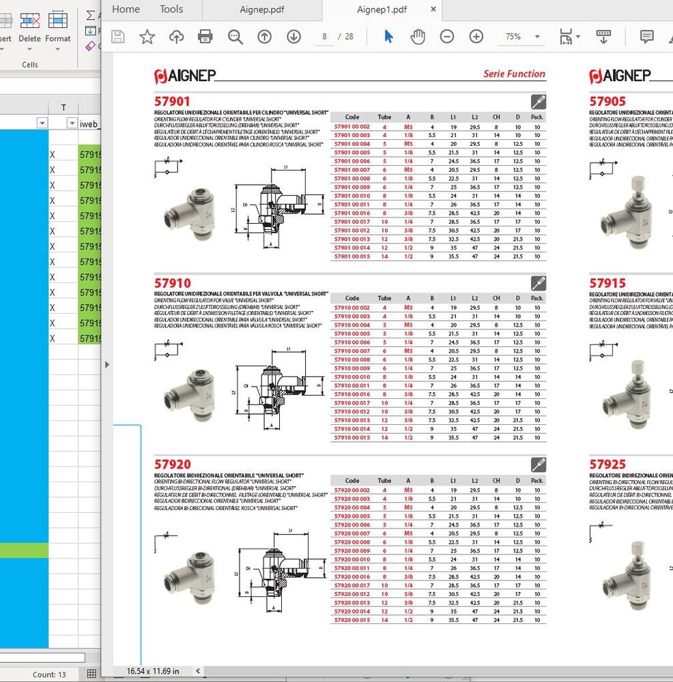Switch to the Tools tab in Acrobat
This screenshot has height=682, width=673.
171,9
